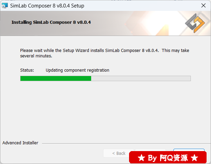This screenshot has width=211, height=164.
Task: Click the blue-outlined button at bottom right
Action: 189,150
